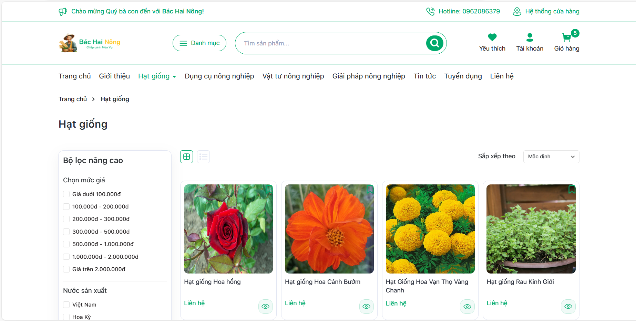Click Trang chủ in the breadcrumb
The width and height of the screenshot is (636, 321).
(x=73, y=99)
